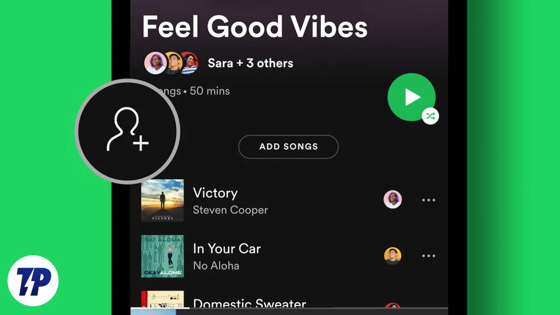This screenshot has width=560, height=315.
Task: Click the add collaborator person-plus icon
Action: (127, 130)
